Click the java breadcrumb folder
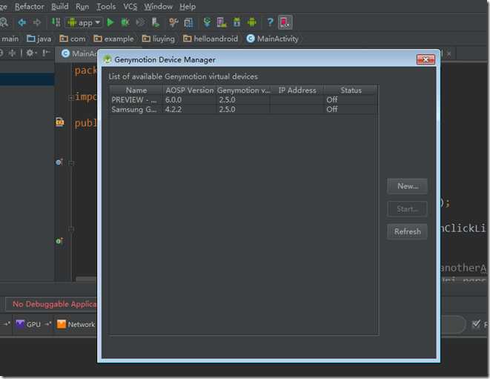Screen dimensions: 490x379 (x=39, y=39)
